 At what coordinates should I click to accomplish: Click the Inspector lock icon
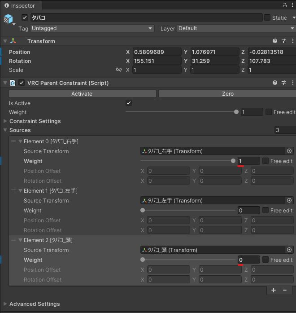coord(285,5)
